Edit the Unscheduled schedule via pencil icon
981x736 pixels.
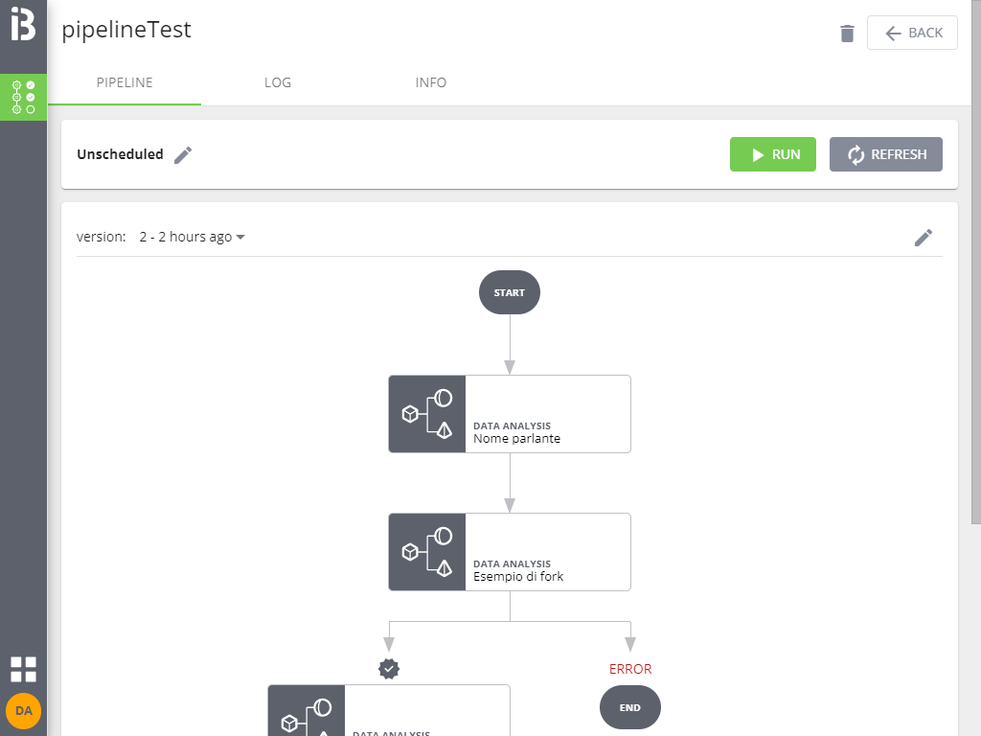point(182,154)
